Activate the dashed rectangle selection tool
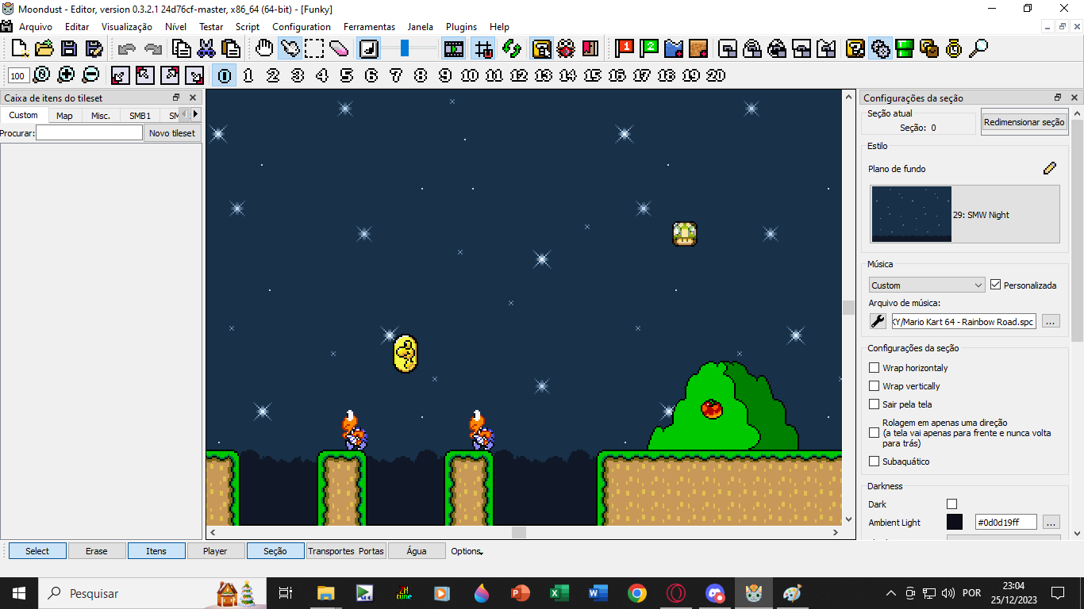1084x609 pixels. pos(314,48)
